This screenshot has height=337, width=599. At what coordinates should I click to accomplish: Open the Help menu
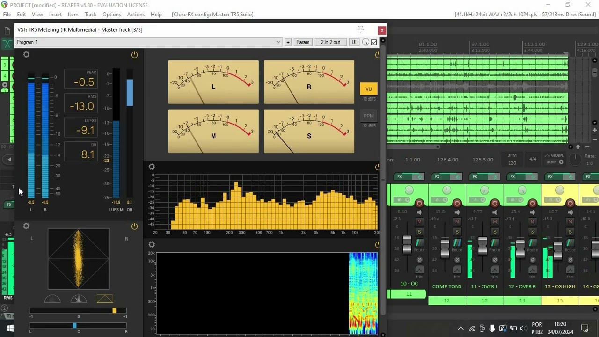coord(156,15)
